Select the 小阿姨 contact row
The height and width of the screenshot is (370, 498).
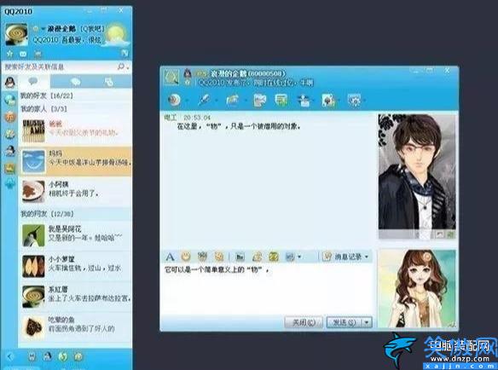[x=75, y=191]
